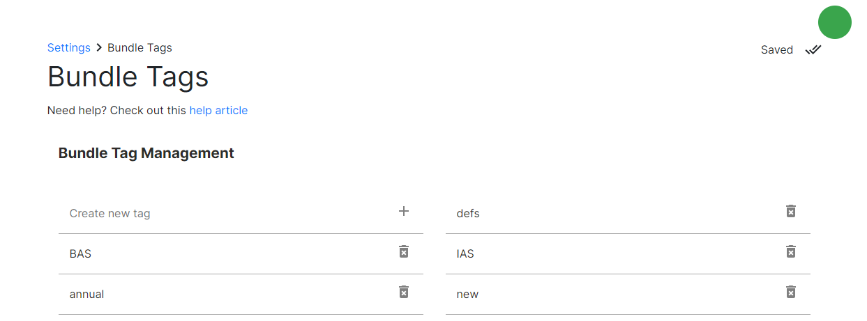The width and height of the screenshot is (867, 321).
Task: Click the Bundle Tag Management heading
Action: click(x=146, y=153)
